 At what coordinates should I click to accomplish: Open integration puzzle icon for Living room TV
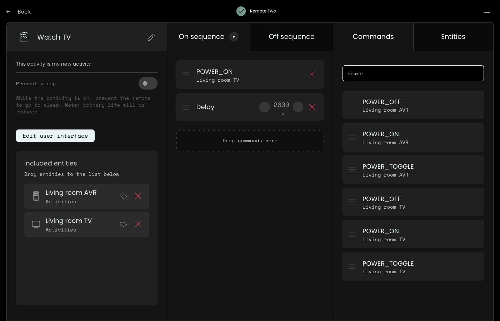pos(123,224)
